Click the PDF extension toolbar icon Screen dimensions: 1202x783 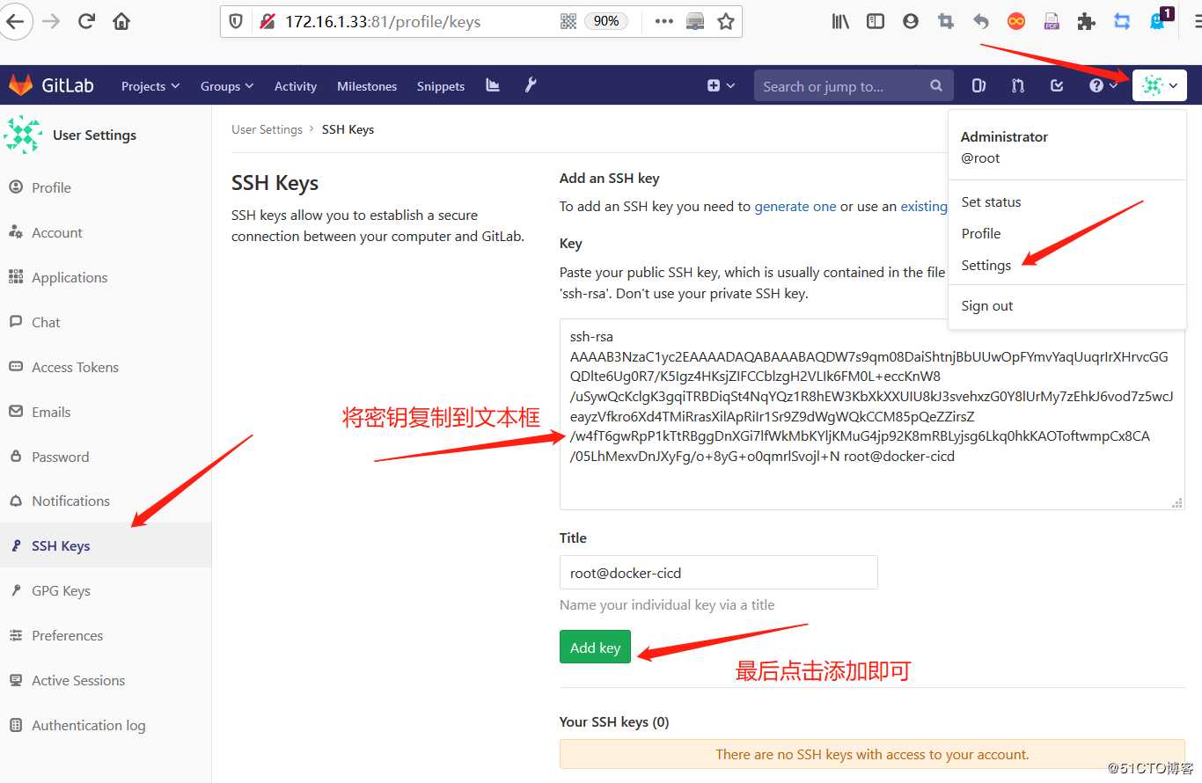(x=1052, y=22)
